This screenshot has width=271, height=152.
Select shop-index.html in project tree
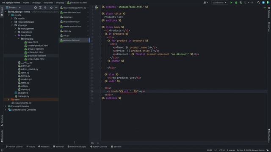(x=36, y=59)
